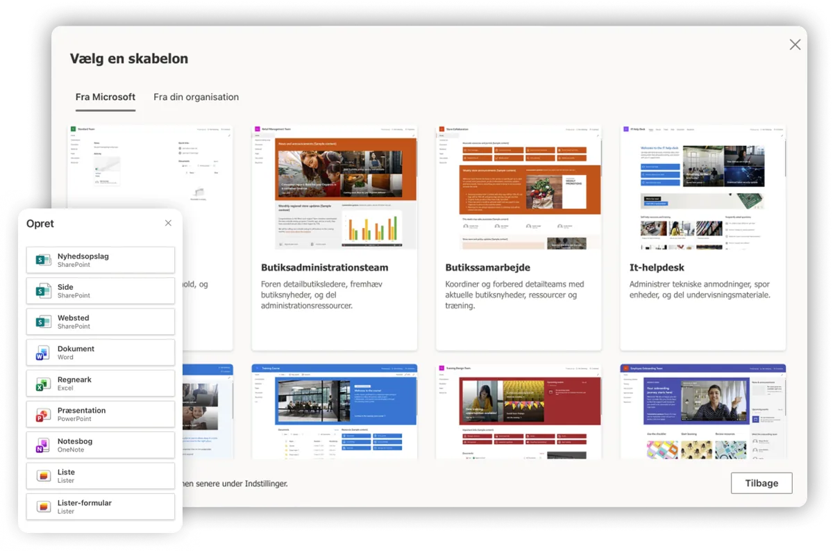Screen dimensions: 833x551
Task: Create a new PowerPoint Præsentation
Action: 101,414
